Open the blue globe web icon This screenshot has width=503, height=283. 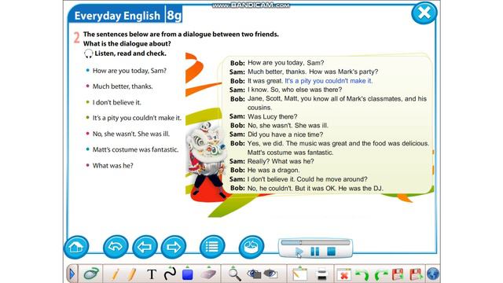[x=433, y=274]
